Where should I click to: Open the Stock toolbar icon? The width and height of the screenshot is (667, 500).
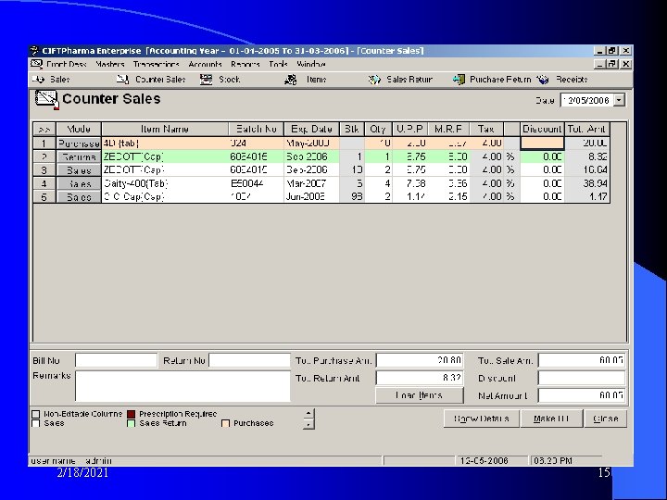click(207, 80)
